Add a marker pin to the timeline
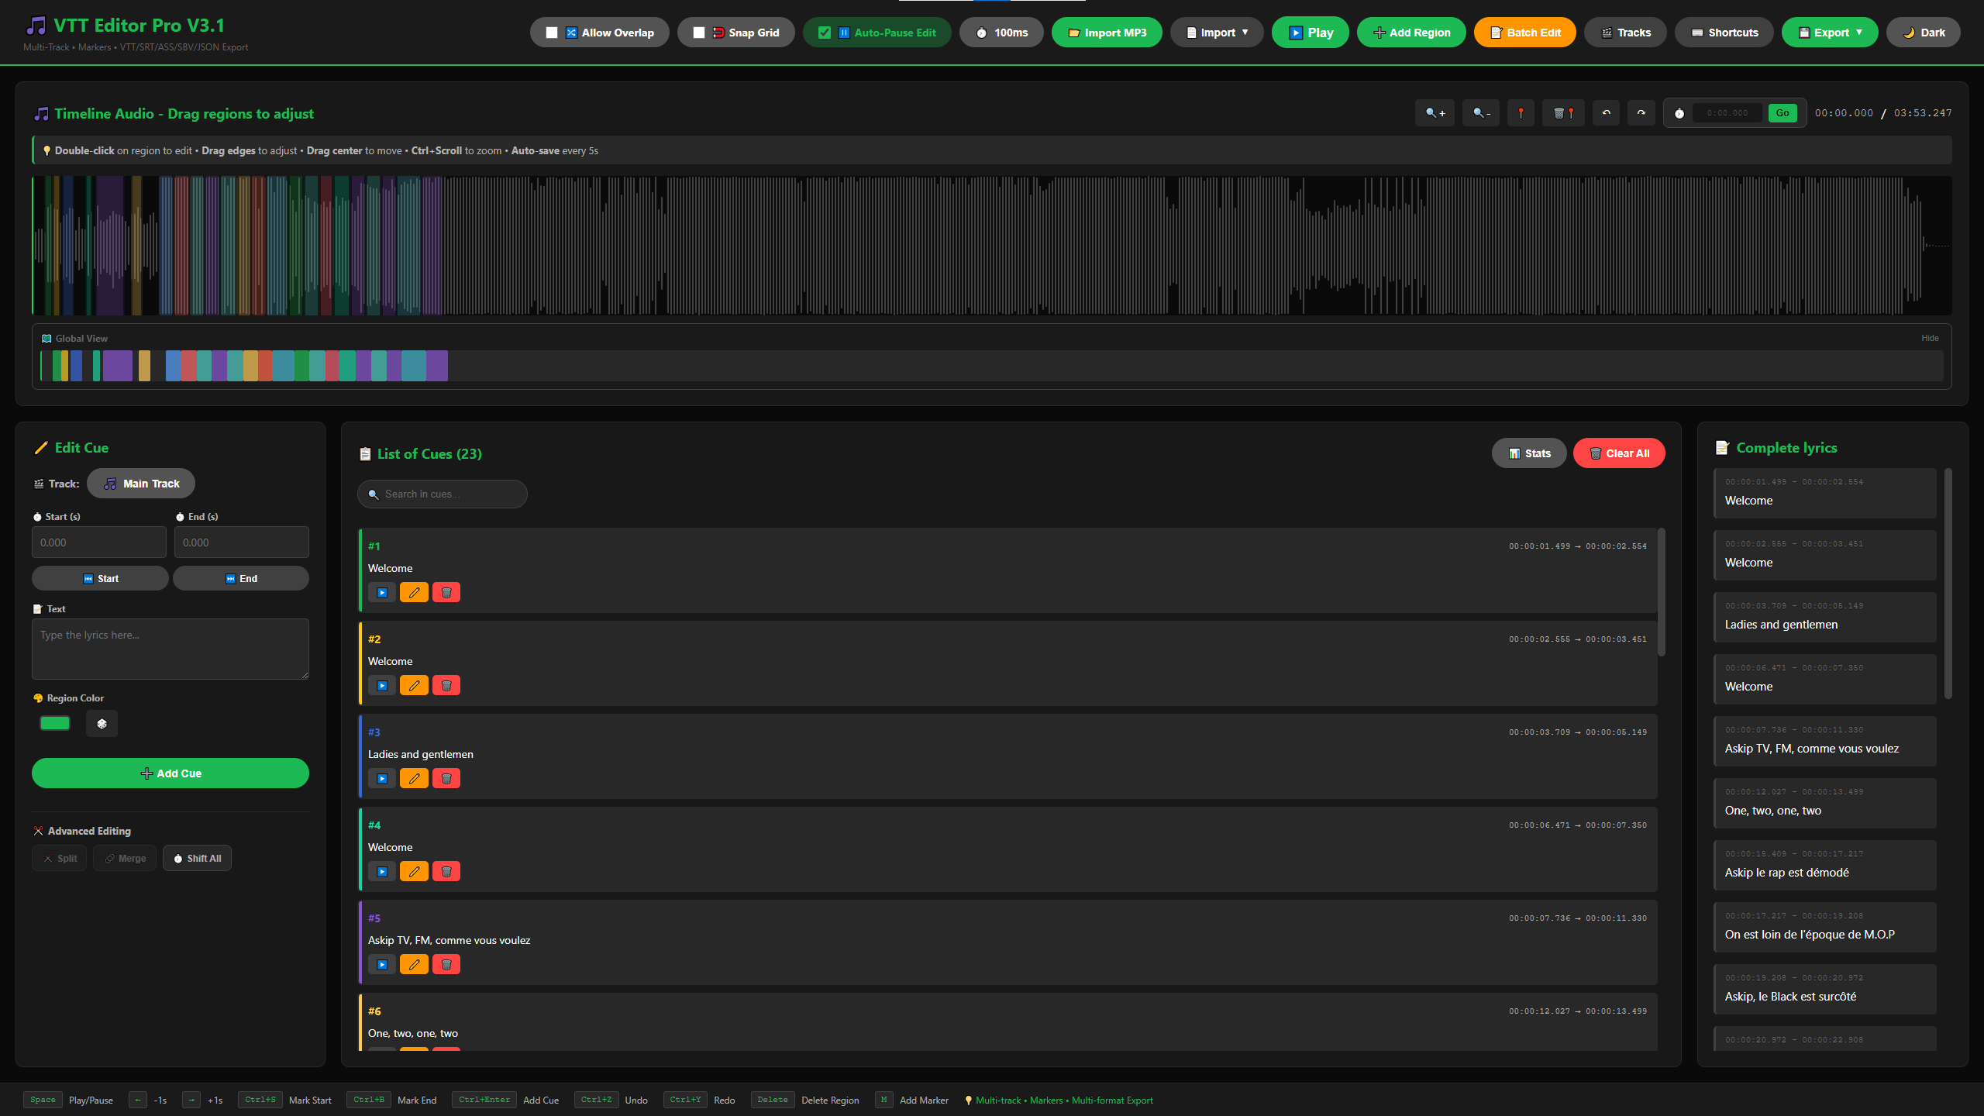 pos(1521,113)
